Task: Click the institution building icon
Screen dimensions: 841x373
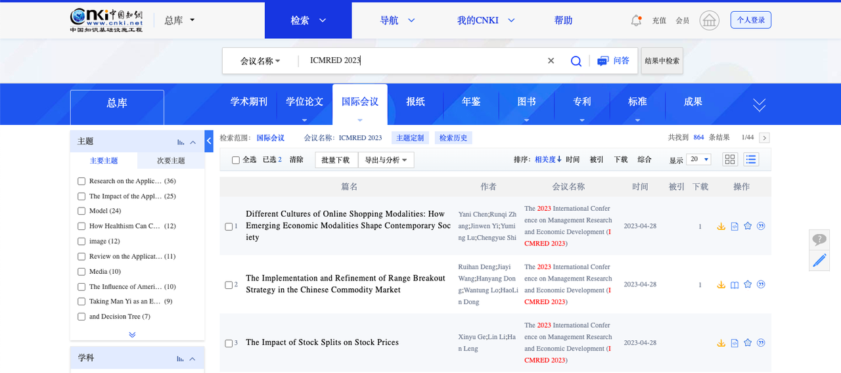Action: 709,20
